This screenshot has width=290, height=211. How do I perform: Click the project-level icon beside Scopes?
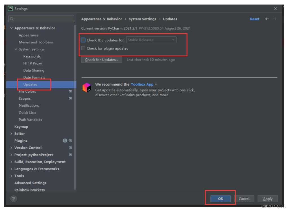tap(71, 98)
